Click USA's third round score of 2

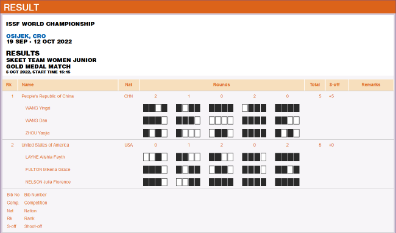222,145
